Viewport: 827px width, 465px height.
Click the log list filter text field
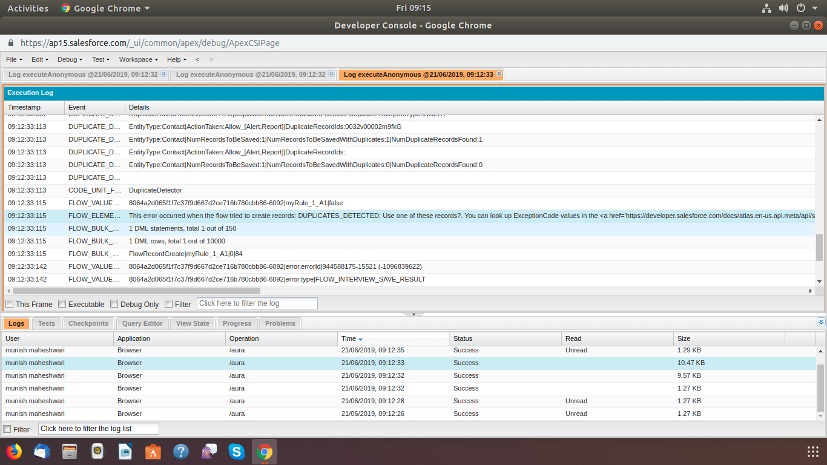(x=98, y=429)
